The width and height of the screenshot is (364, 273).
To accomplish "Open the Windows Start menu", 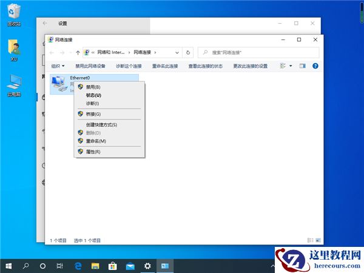I will click(8, 266).
